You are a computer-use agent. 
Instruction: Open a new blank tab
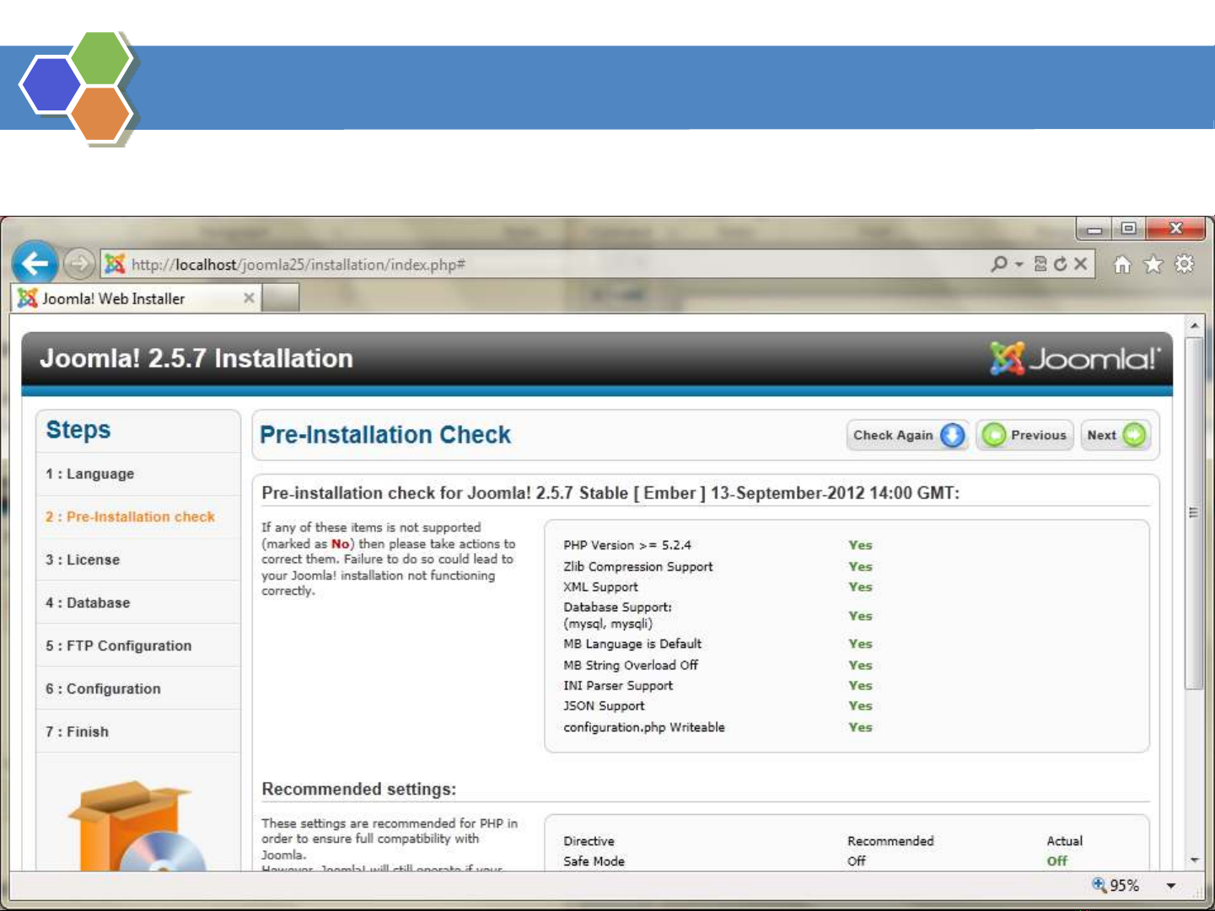(x=281, y=298)
